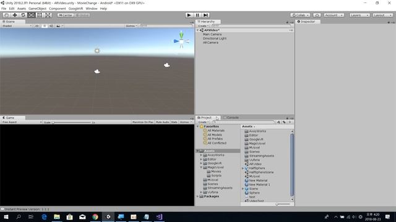Step forward one frame
Viewport: 396px width, 222px height.
[x=205, y=15]
